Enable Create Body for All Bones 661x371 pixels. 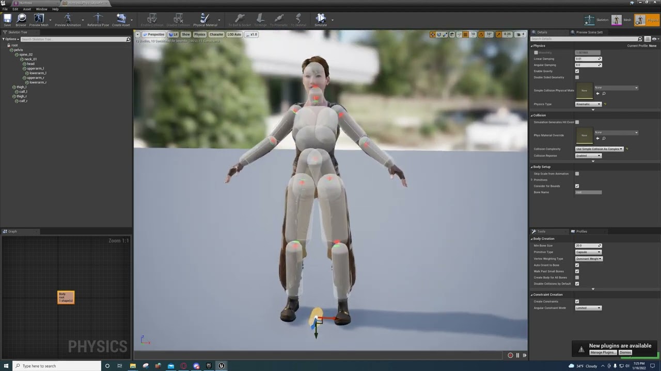tap(577, 277)
